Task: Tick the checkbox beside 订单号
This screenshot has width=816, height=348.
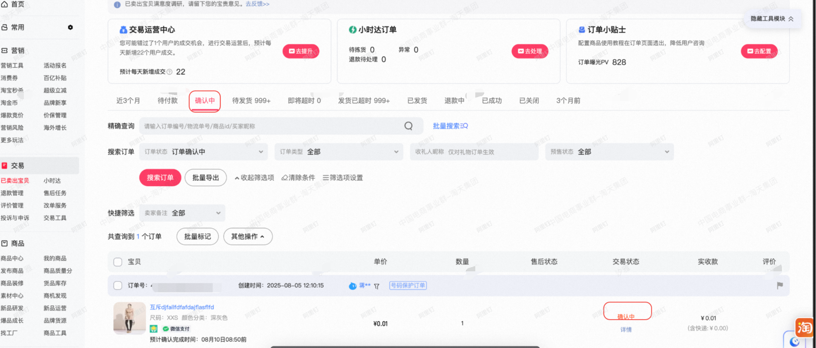Action: point(118,285)
